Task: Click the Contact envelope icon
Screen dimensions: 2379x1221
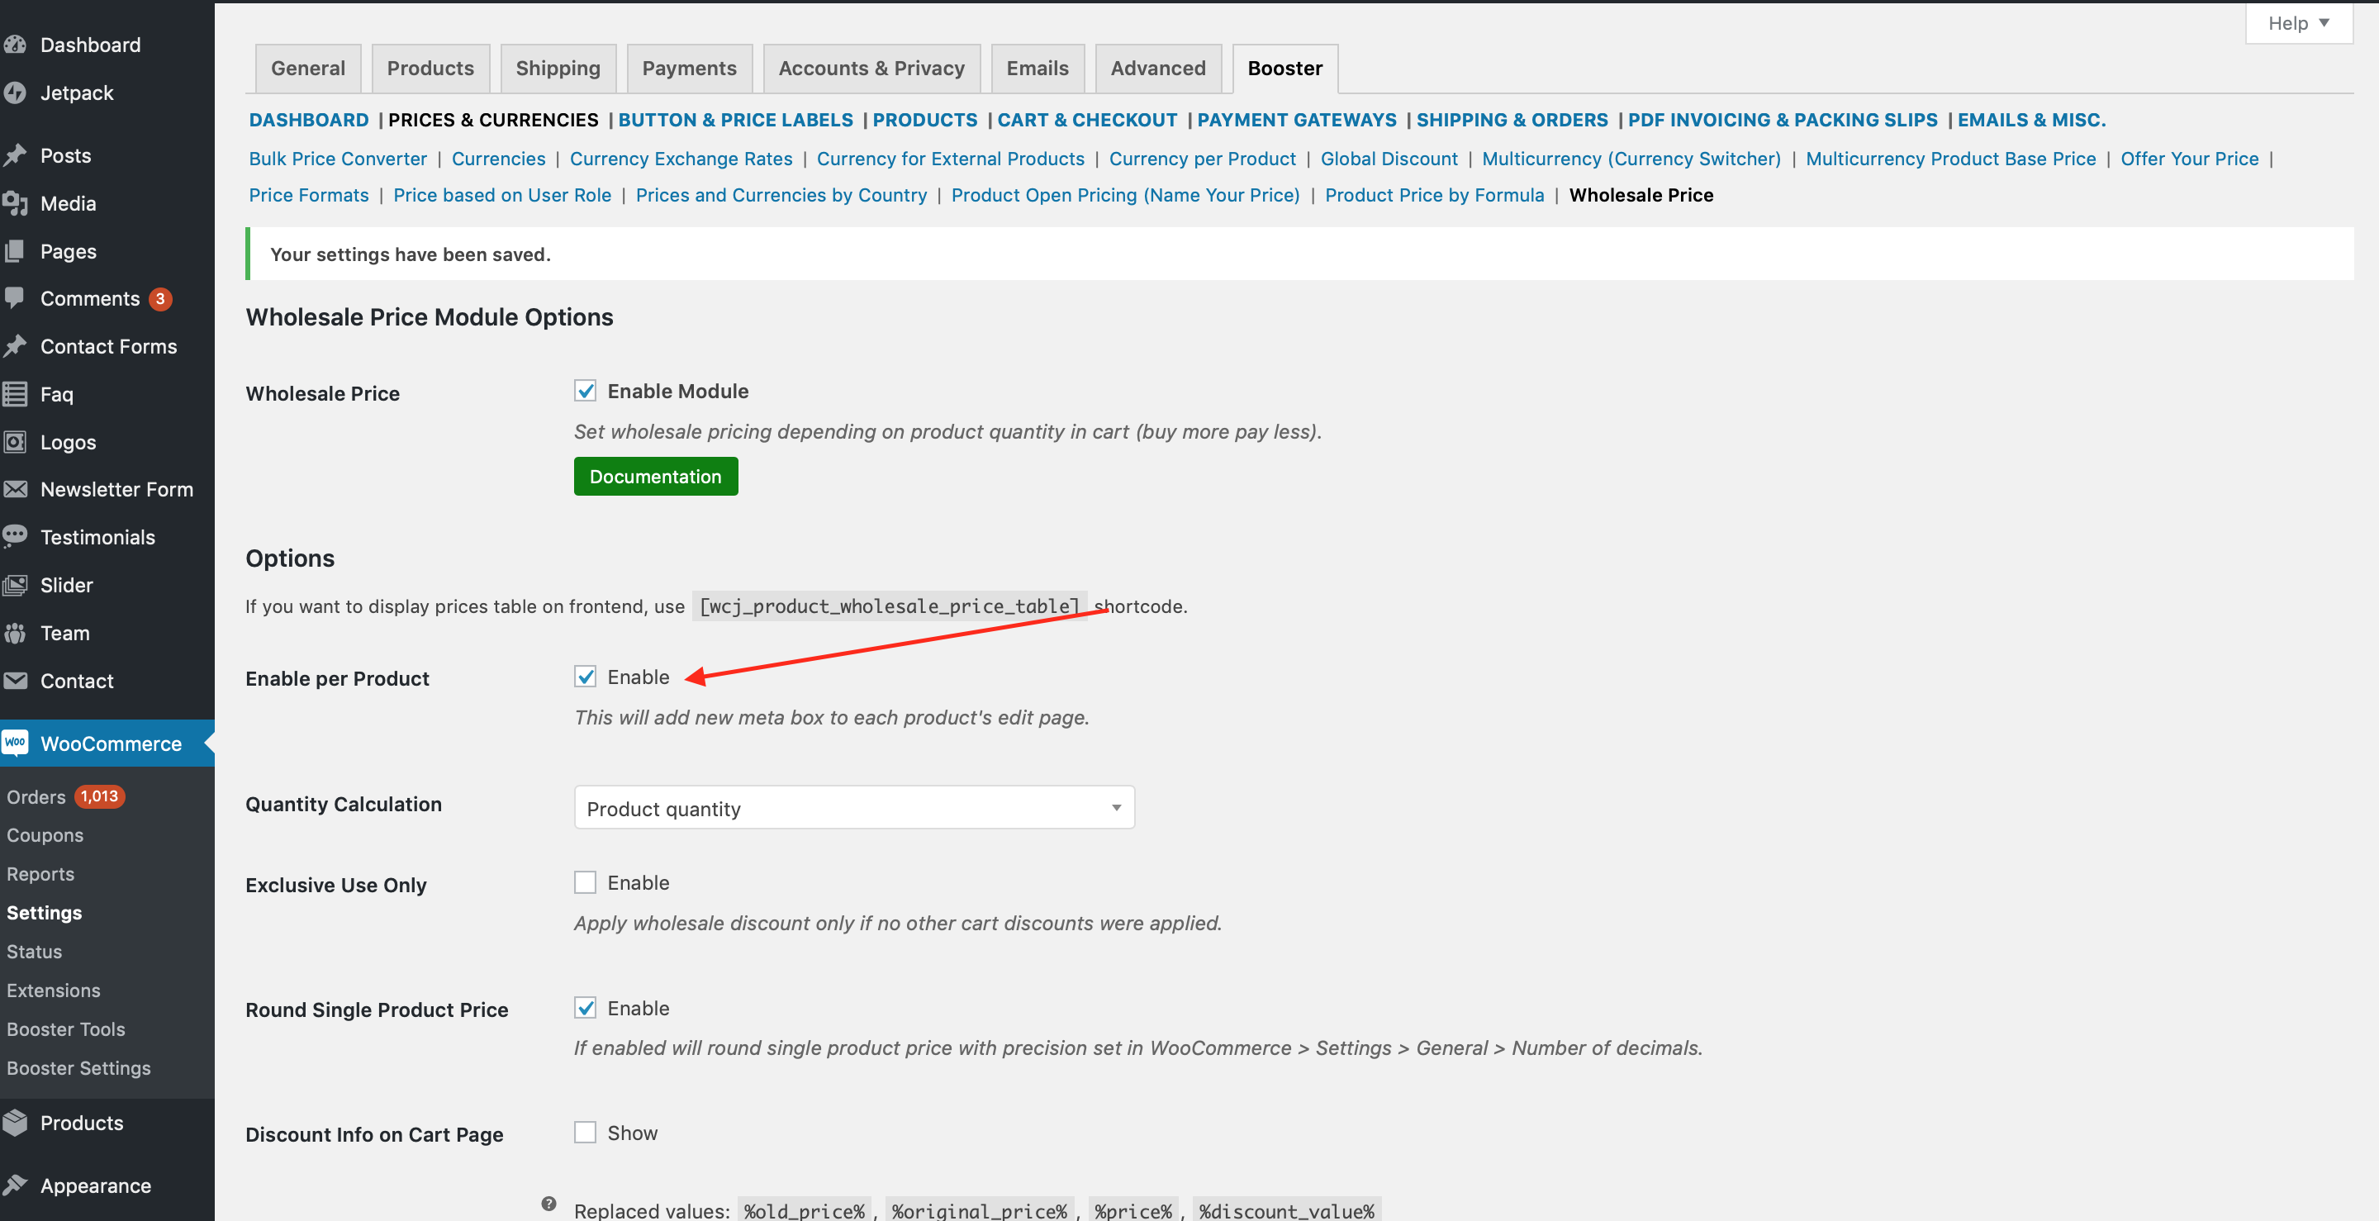Action: pos(15,681)
